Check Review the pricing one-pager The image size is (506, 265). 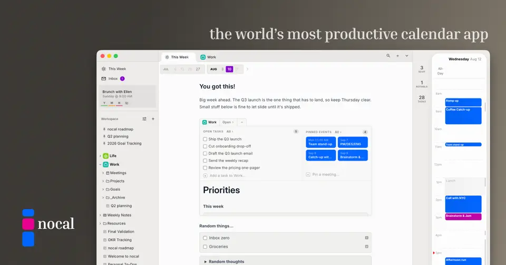[x=205, y=168]
